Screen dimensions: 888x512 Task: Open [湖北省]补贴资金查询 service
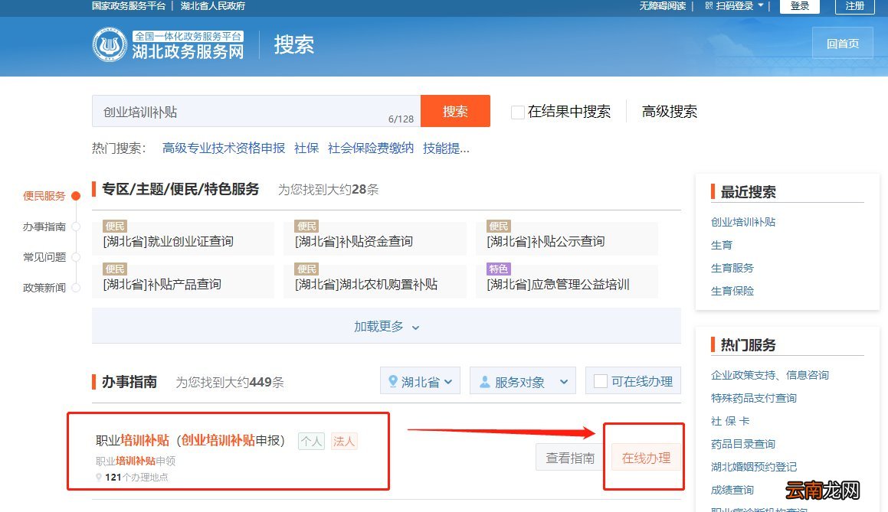tap(353, 242)
